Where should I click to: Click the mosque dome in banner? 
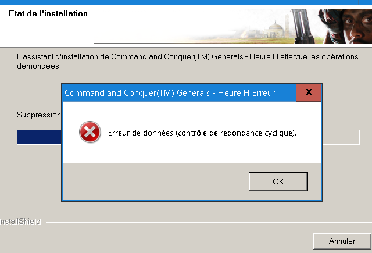coord(275,26)
